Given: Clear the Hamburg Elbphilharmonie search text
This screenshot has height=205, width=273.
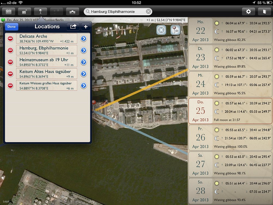Looking at the screenshot, I should [x=148, y=11].
